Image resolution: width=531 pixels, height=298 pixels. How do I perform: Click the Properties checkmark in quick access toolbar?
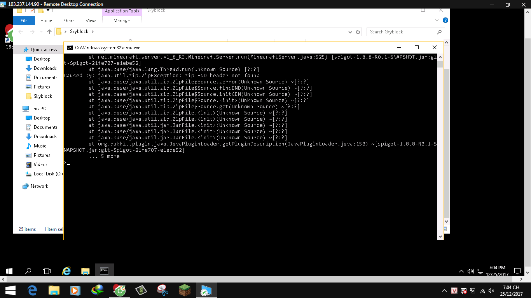pos(32,10)
